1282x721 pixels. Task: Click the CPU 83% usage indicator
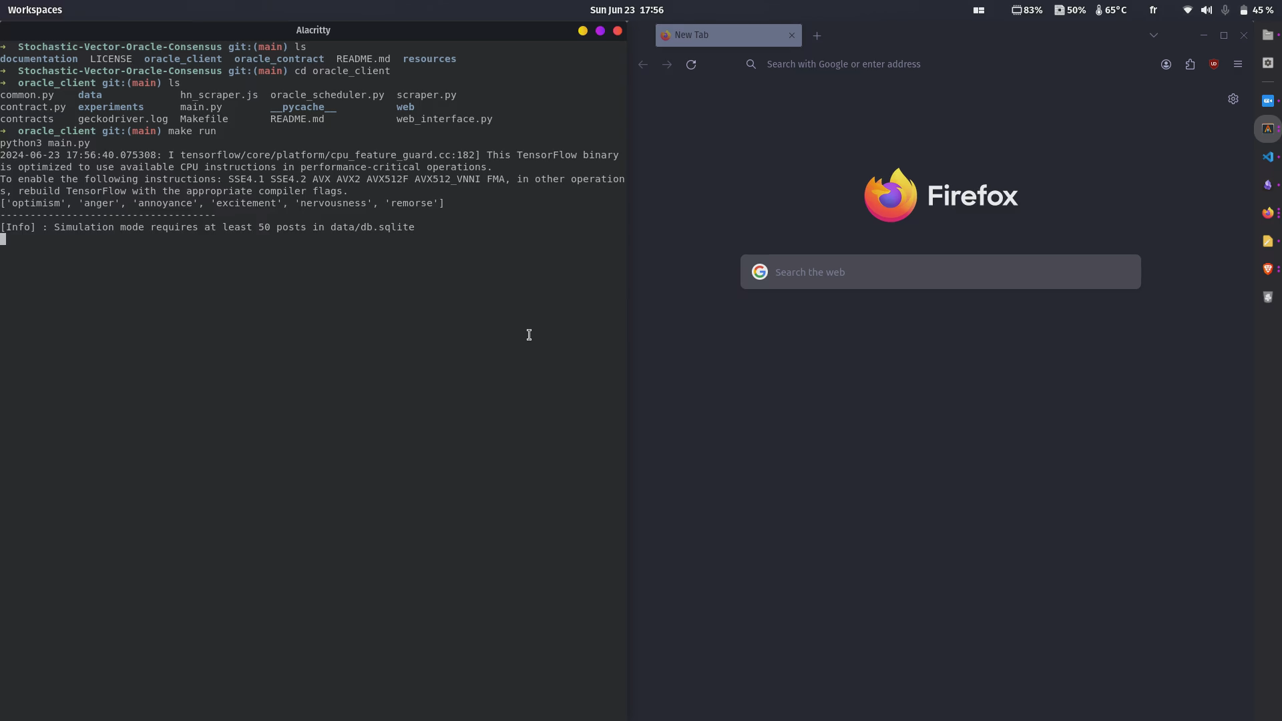tap(1027, 10)
